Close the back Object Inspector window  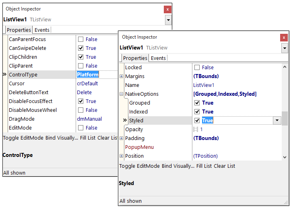(x=168, y=9)
